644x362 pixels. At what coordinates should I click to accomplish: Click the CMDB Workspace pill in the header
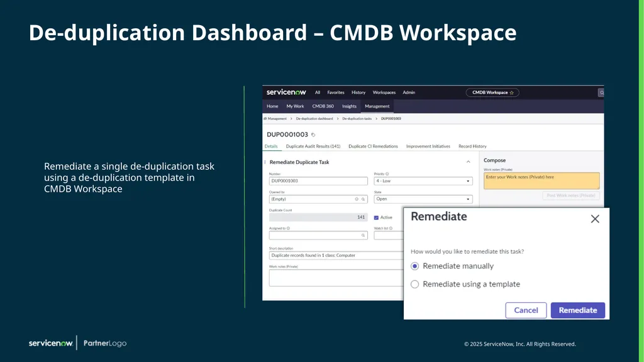click(x=492, y=93)
